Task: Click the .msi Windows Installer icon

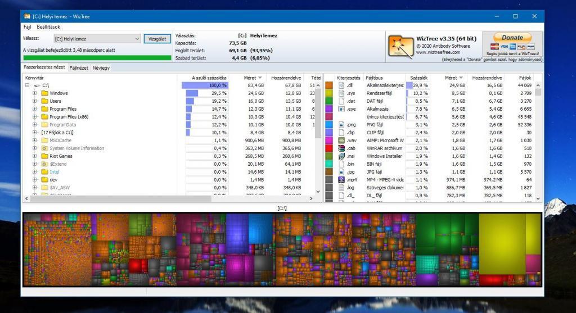Action: pyautogui.click(x=341, y=156)
